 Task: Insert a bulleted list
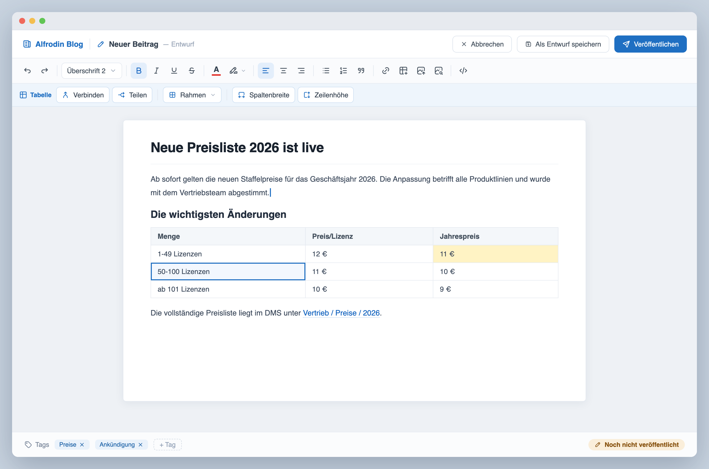point(326,71)
